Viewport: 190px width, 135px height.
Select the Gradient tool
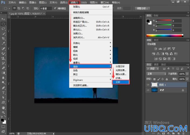(3, 73)
